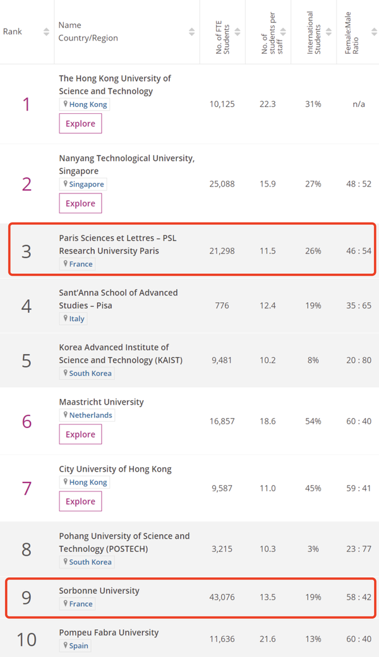Click location pin icon beside Singapore

[65, 184]
